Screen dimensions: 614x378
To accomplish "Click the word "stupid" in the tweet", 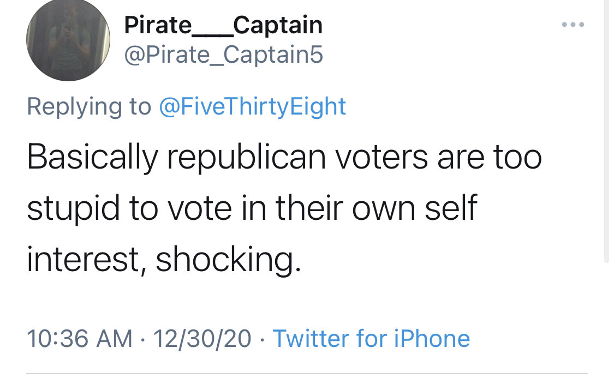I will click(x=71, y=209).
